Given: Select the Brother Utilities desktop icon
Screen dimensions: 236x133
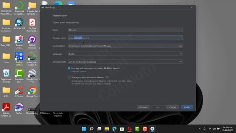Looking at the screenshot, I should pyautogui.click(x=19, y=59).
